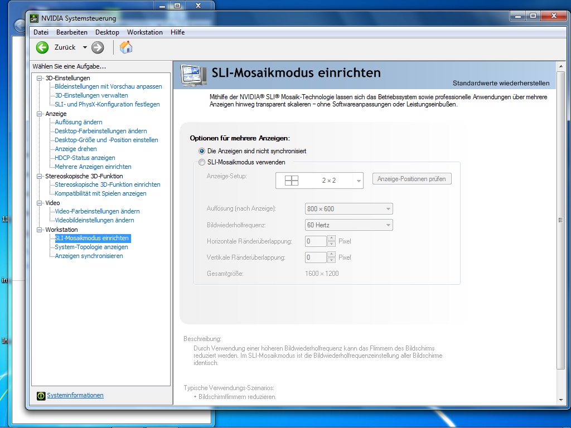Screen dimensions: 571x428
Task: Collapse the Stereoskopische 3D-Funktion tree node
Action: [x=40, y=176]
